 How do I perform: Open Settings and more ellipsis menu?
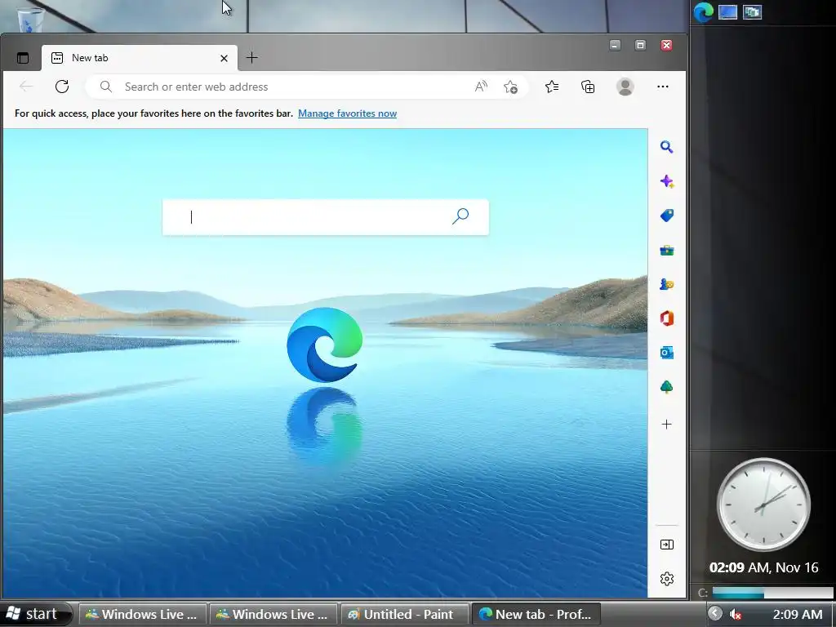pyautogui.click(x=663, y=87)
